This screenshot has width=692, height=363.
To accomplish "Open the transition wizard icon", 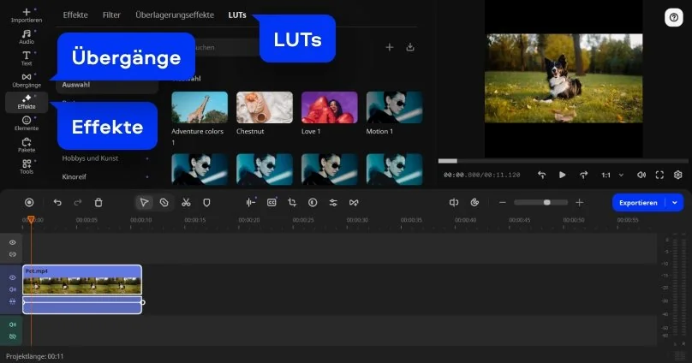I will (x=354, y=202).
